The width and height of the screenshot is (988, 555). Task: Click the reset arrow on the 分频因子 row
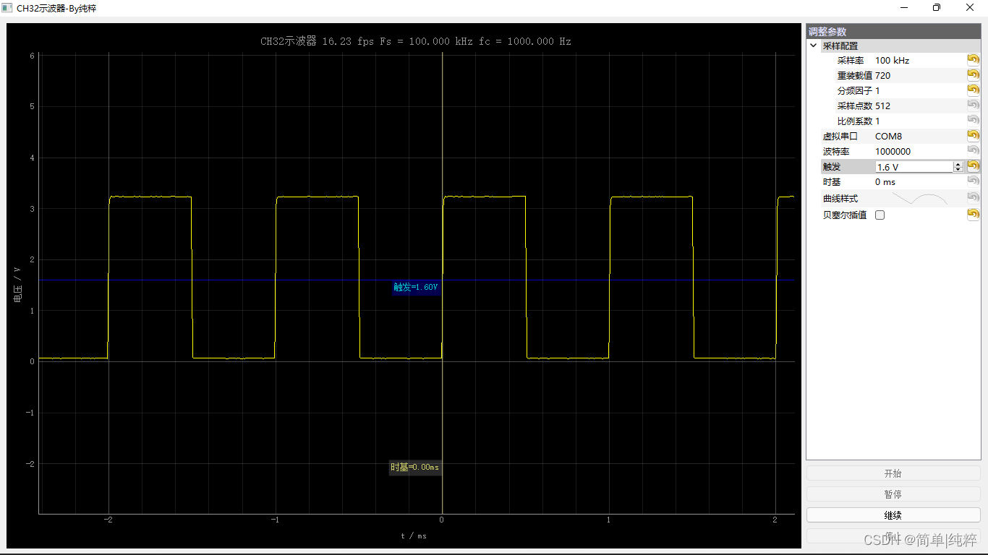(x=973, y=90)
